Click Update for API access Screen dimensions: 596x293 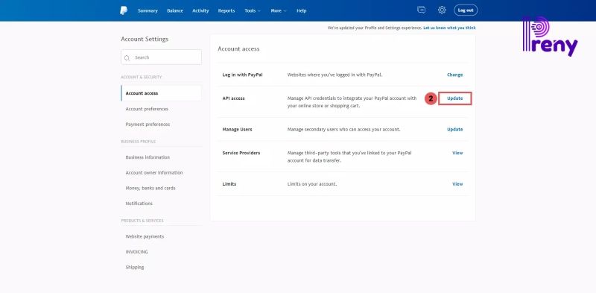tap(454, 98)
